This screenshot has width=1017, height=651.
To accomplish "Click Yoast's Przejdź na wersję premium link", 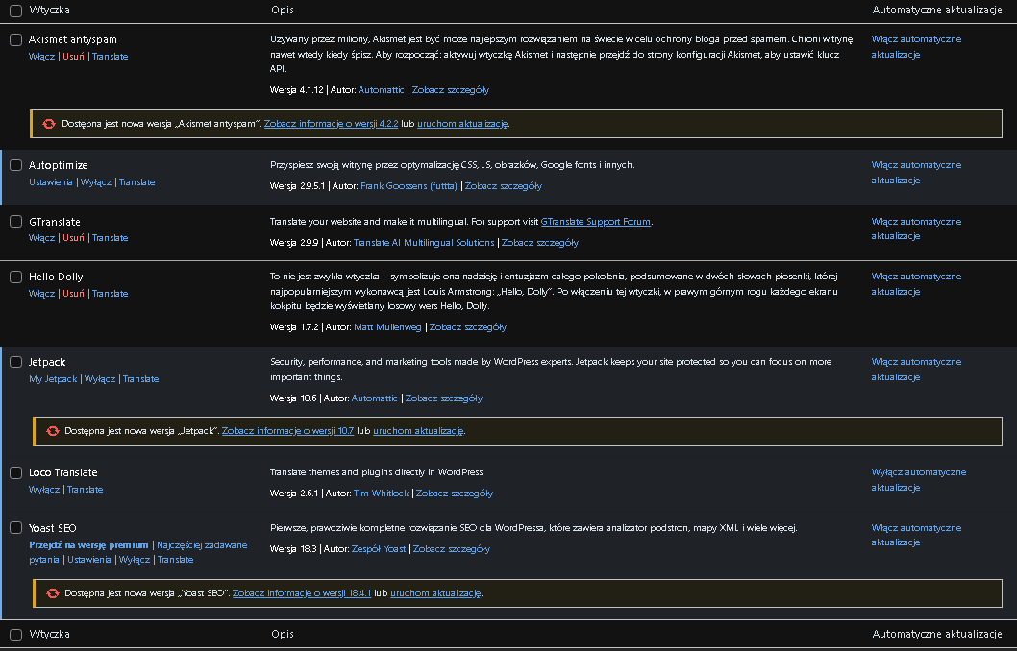I will 88,545.
